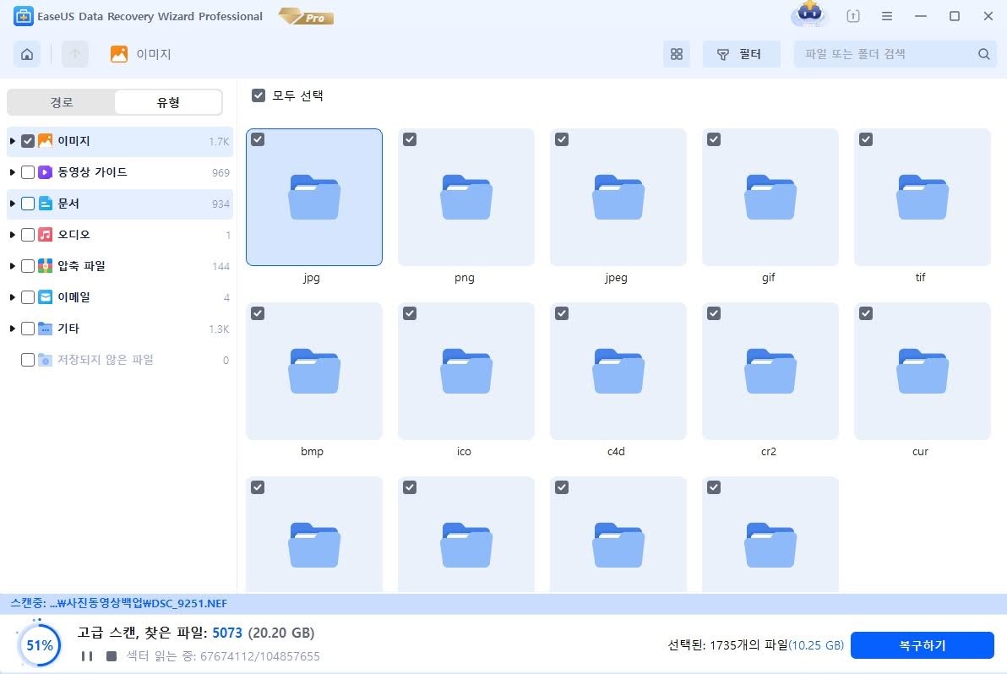Viewport: 1007px width, 674px height.
Task: Switch view using the grid view icon
Action: (676, 54)
